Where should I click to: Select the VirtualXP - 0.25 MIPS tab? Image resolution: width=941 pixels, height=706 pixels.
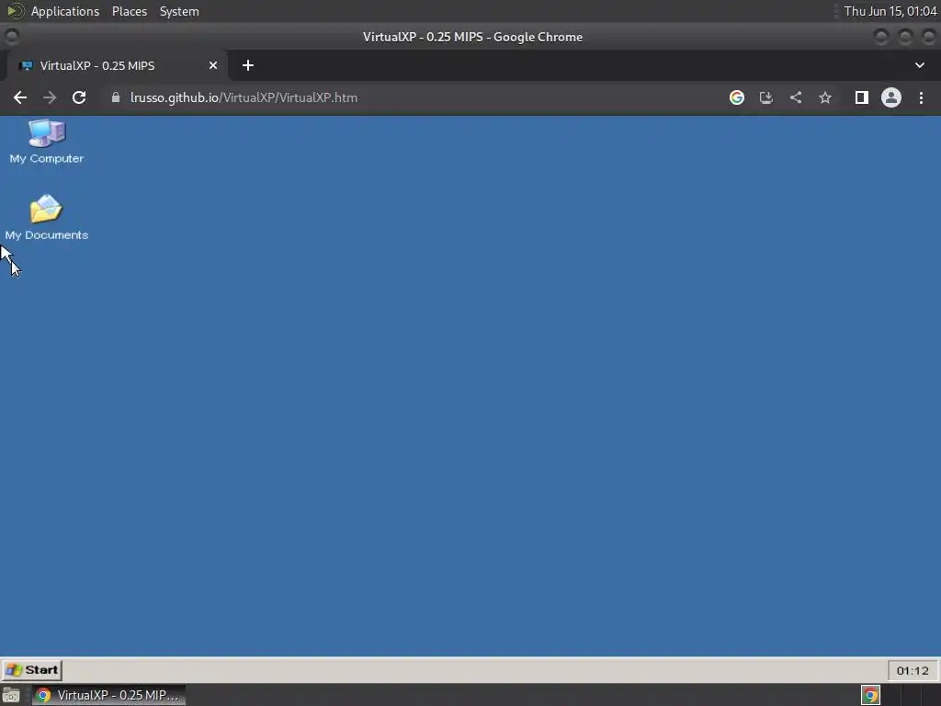point(117,65)
